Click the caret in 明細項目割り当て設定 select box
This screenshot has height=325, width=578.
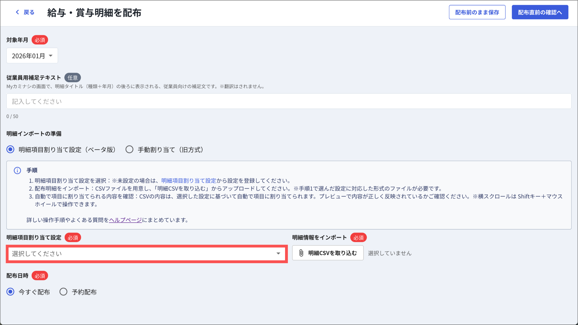[278, 253]
